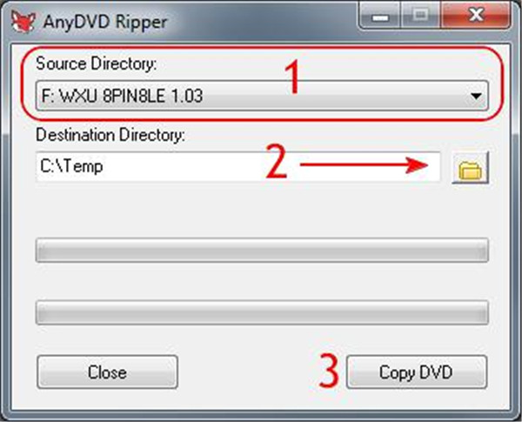
Task: Expand the Source Directory dropdown arrow
Action: tap(477, 96)
